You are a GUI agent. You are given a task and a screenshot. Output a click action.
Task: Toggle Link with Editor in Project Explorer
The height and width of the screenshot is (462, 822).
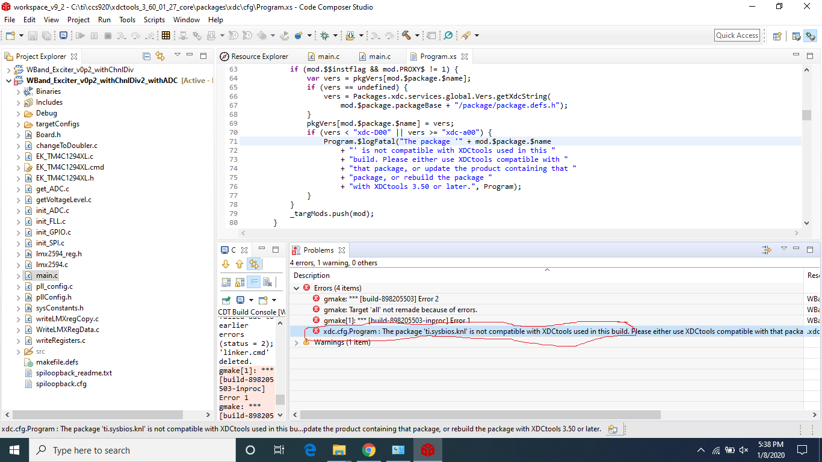[x=160, y=56]
